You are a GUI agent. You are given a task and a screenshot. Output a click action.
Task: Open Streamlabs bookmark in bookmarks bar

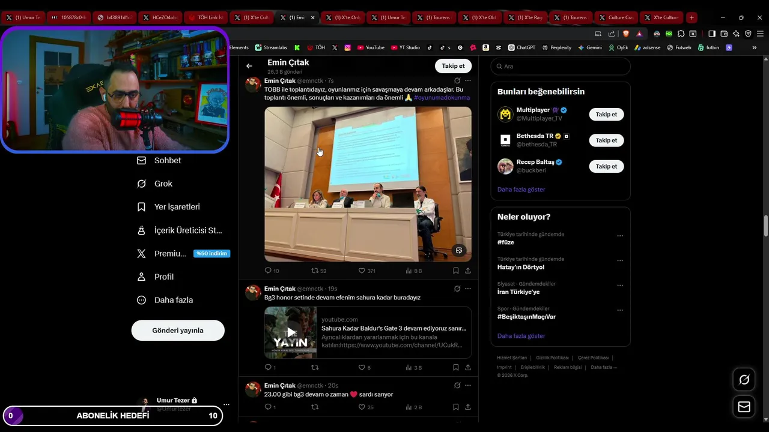271,47
